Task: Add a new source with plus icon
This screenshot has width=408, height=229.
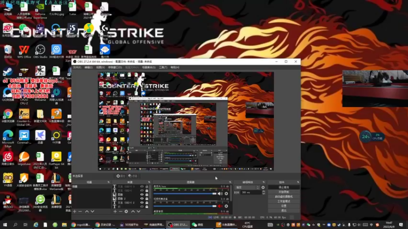Action: point(115,211)
